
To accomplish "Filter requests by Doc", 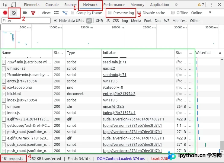I will point(158,21).
